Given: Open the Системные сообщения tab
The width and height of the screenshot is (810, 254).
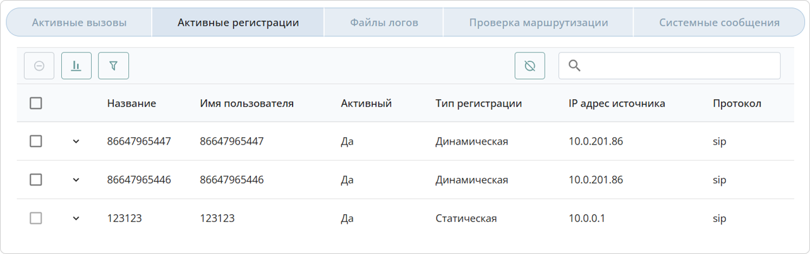Looking at the screenshot, I should tap(719, 23).
